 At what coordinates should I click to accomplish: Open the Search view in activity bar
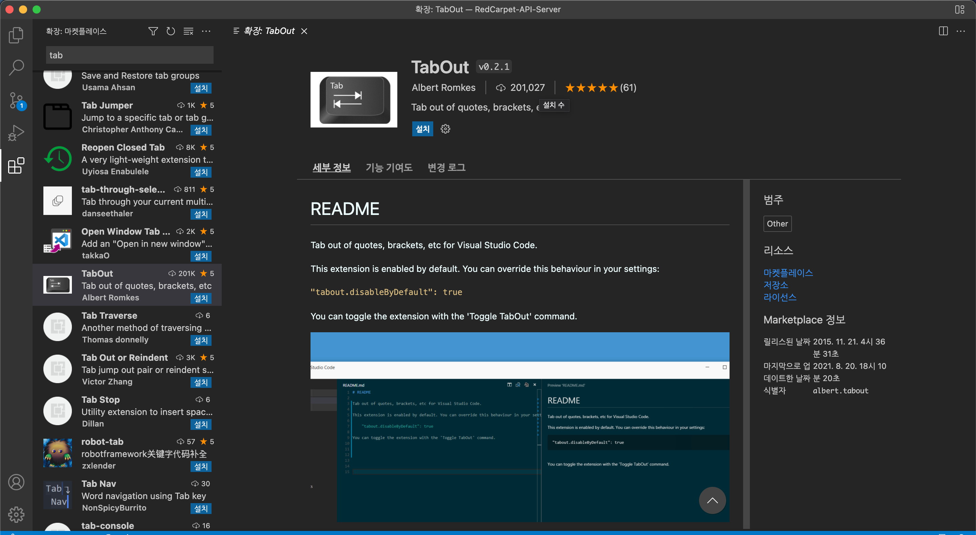tap(16, 67)
